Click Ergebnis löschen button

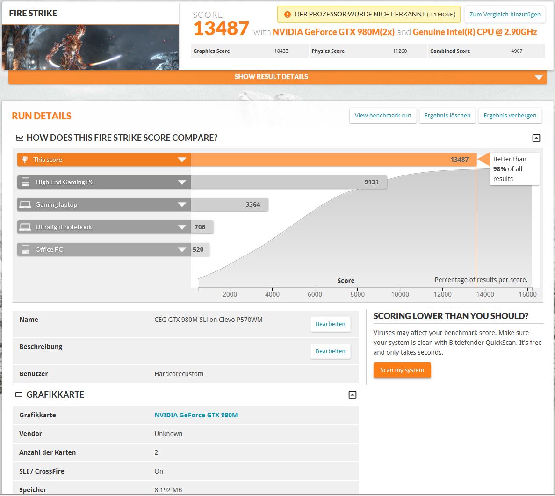447,116
